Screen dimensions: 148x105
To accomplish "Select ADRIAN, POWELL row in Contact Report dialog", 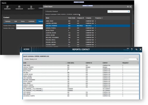I will [x=88, y=28].
